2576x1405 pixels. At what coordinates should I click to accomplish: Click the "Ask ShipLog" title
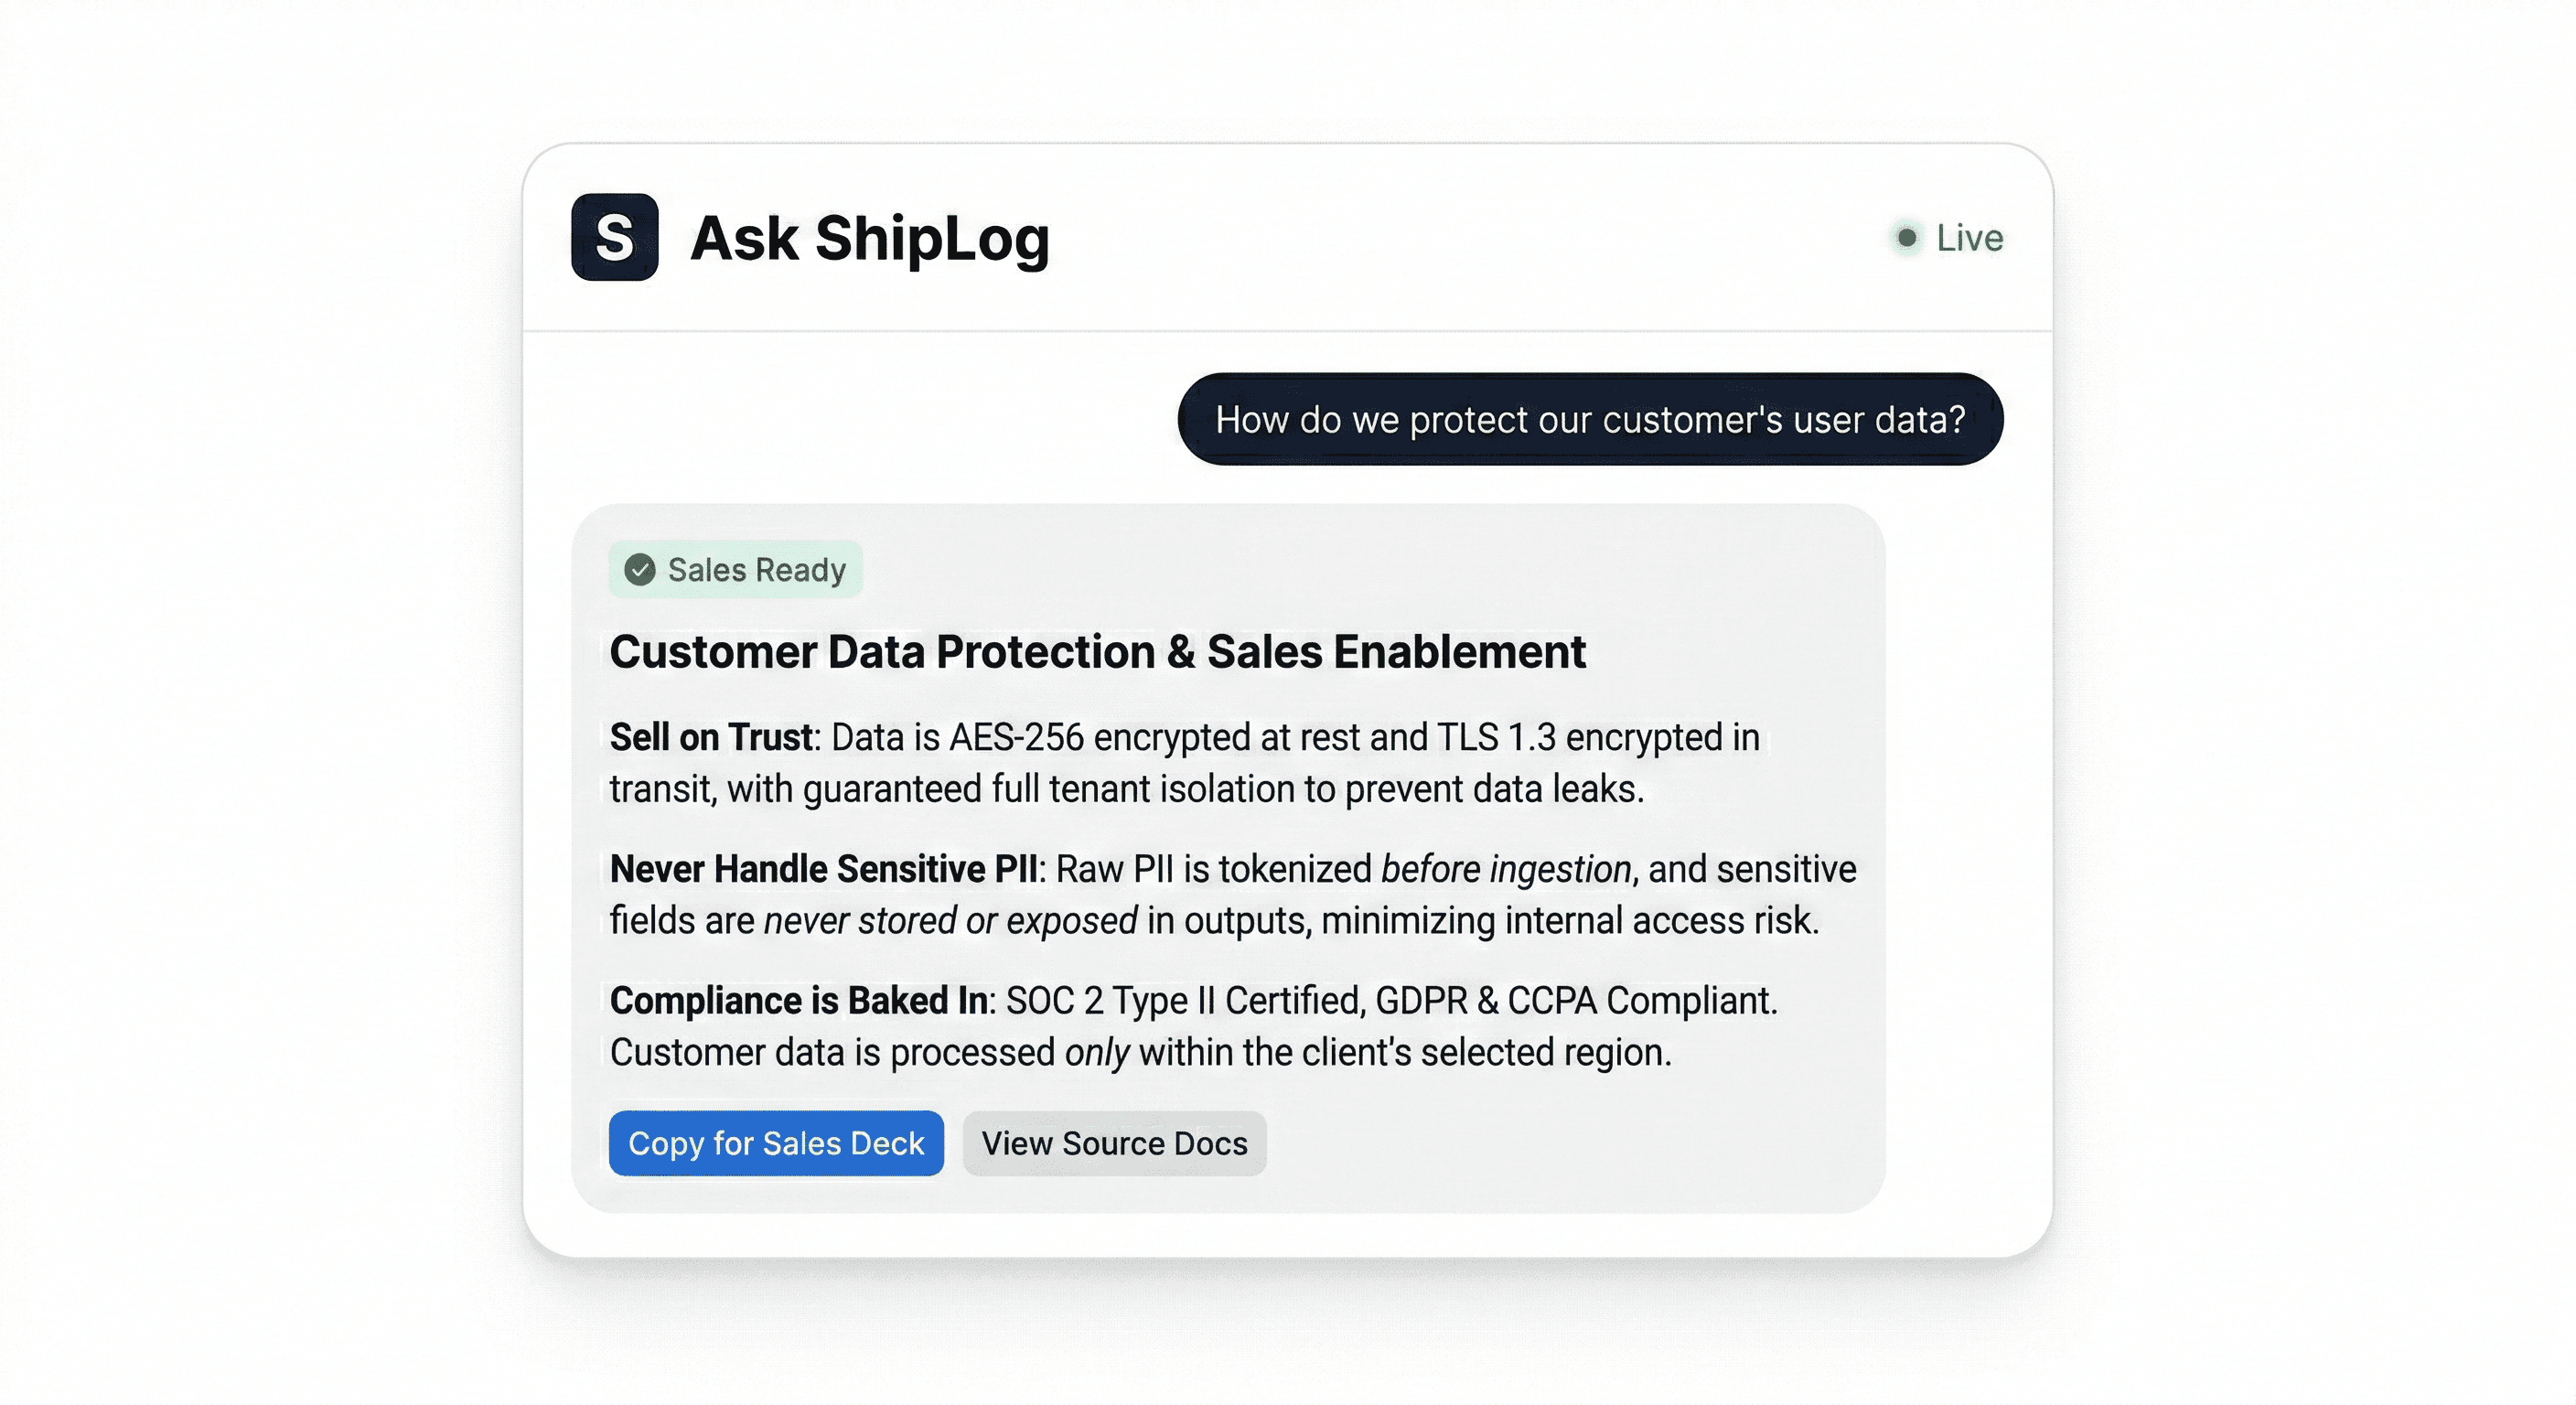click(x=869, y=238)
